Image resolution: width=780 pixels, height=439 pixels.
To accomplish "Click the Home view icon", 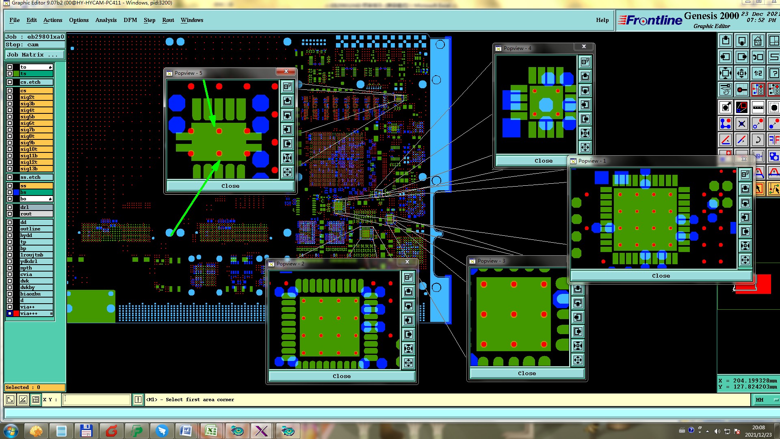I will (x=758, y=41).
